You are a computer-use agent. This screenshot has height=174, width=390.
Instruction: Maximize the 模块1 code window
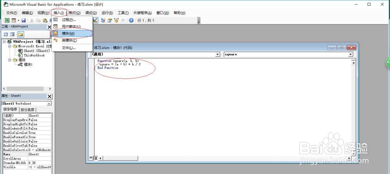coord(342,47)
